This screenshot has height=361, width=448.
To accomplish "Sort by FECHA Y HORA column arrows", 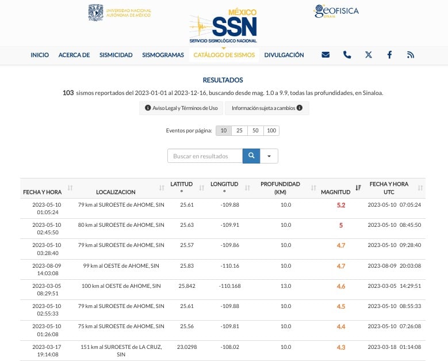I will 70,188.
